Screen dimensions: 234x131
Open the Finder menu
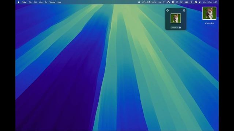(x=24, y=2)
